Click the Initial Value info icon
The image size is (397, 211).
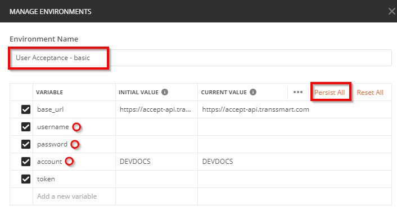tap(165, 92)
